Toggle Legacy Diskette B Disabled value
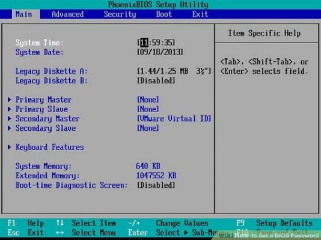 tap(156, 80)
